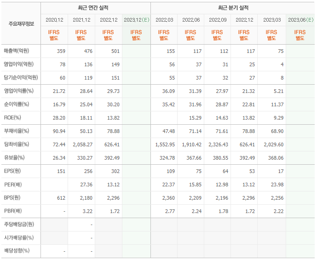The width and height of the screenshot is (317, 260).
Task: Click the 2020.12 annual column header
Action: click(x=54, y=20)
